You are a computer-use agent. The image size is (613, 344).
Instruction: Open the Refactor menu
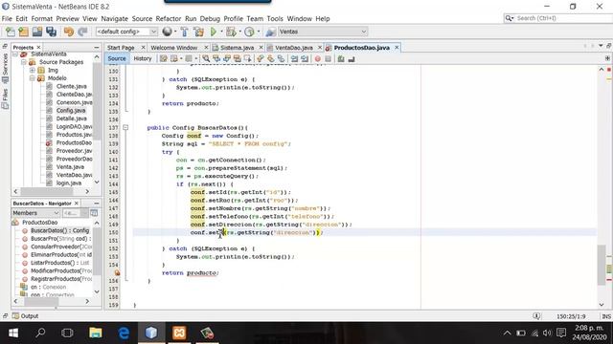(x=169, y=19)
